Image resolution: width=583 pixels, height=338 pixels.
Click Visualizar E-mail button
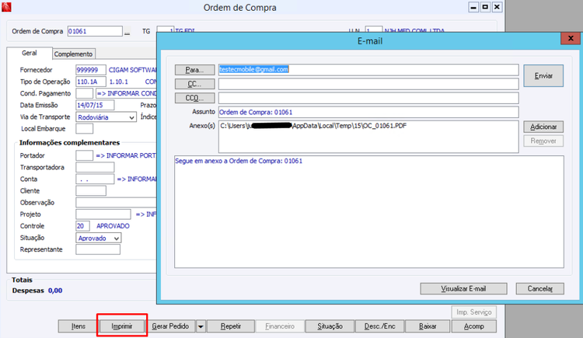coord(463,288)
